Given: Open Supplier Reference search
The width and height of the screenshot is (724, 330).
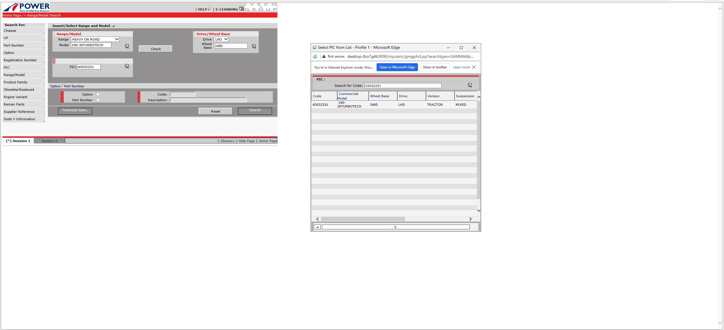Looking at the screenshot, I should click(x=24, y=112).
